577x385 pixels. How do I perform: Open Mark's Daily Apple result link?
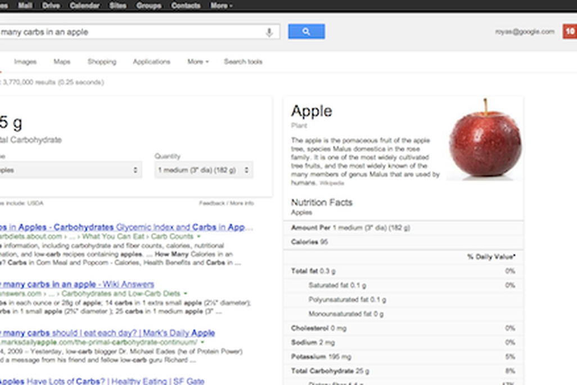pyautogui.click(x=107, y=333)
